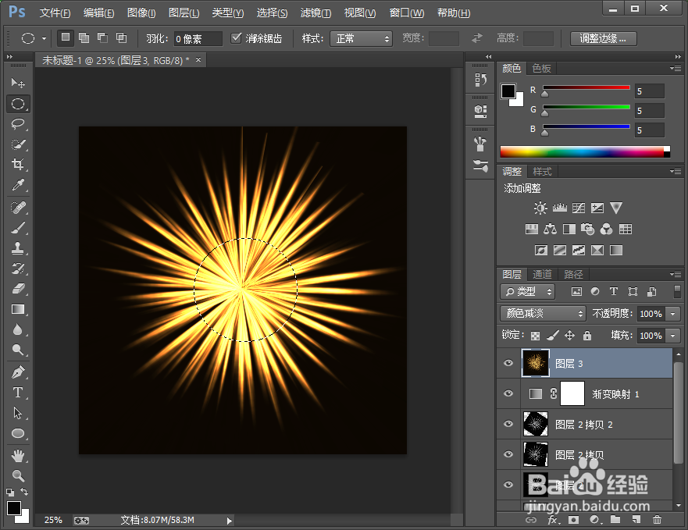Switch to the 色板 tab

[x=541, y=68]
